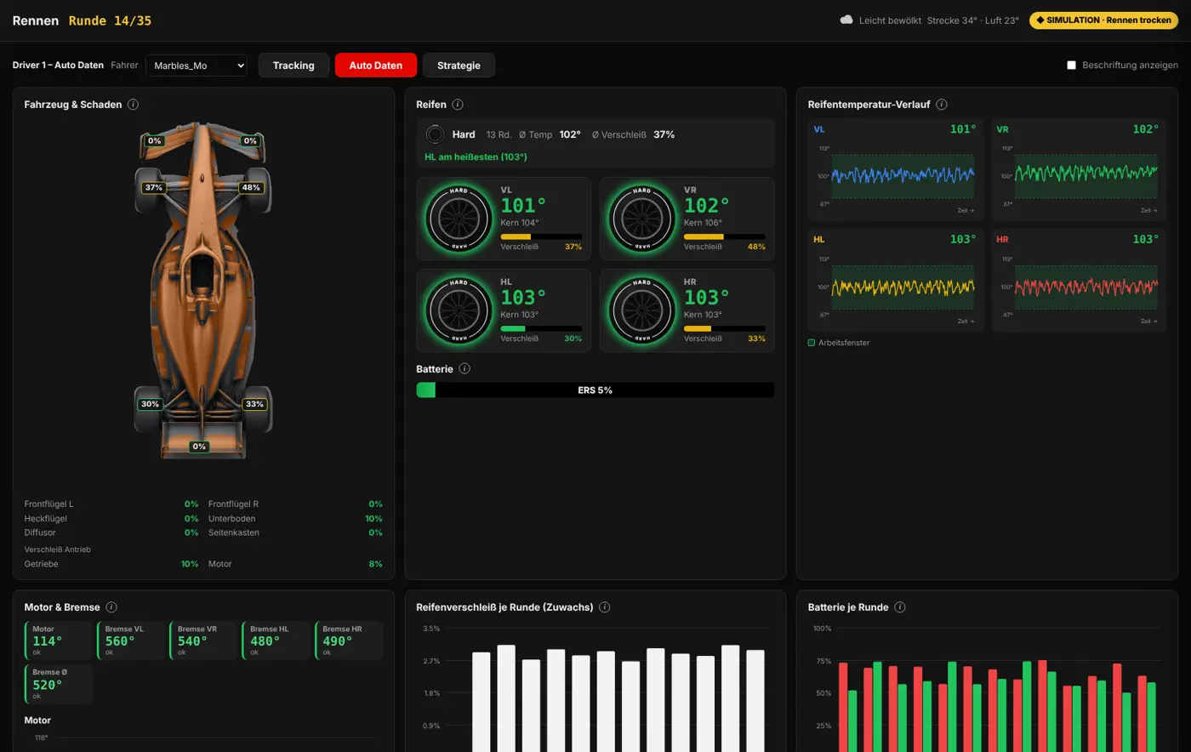
Task: Click the Getriebe wear row label
Action: 42,564
